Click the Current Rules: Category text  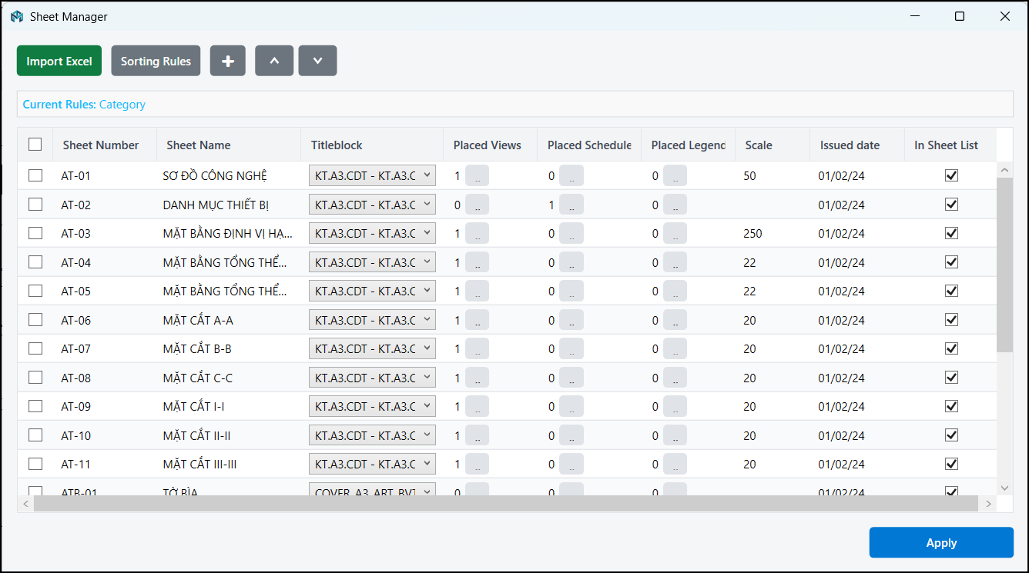click(84, 105)
